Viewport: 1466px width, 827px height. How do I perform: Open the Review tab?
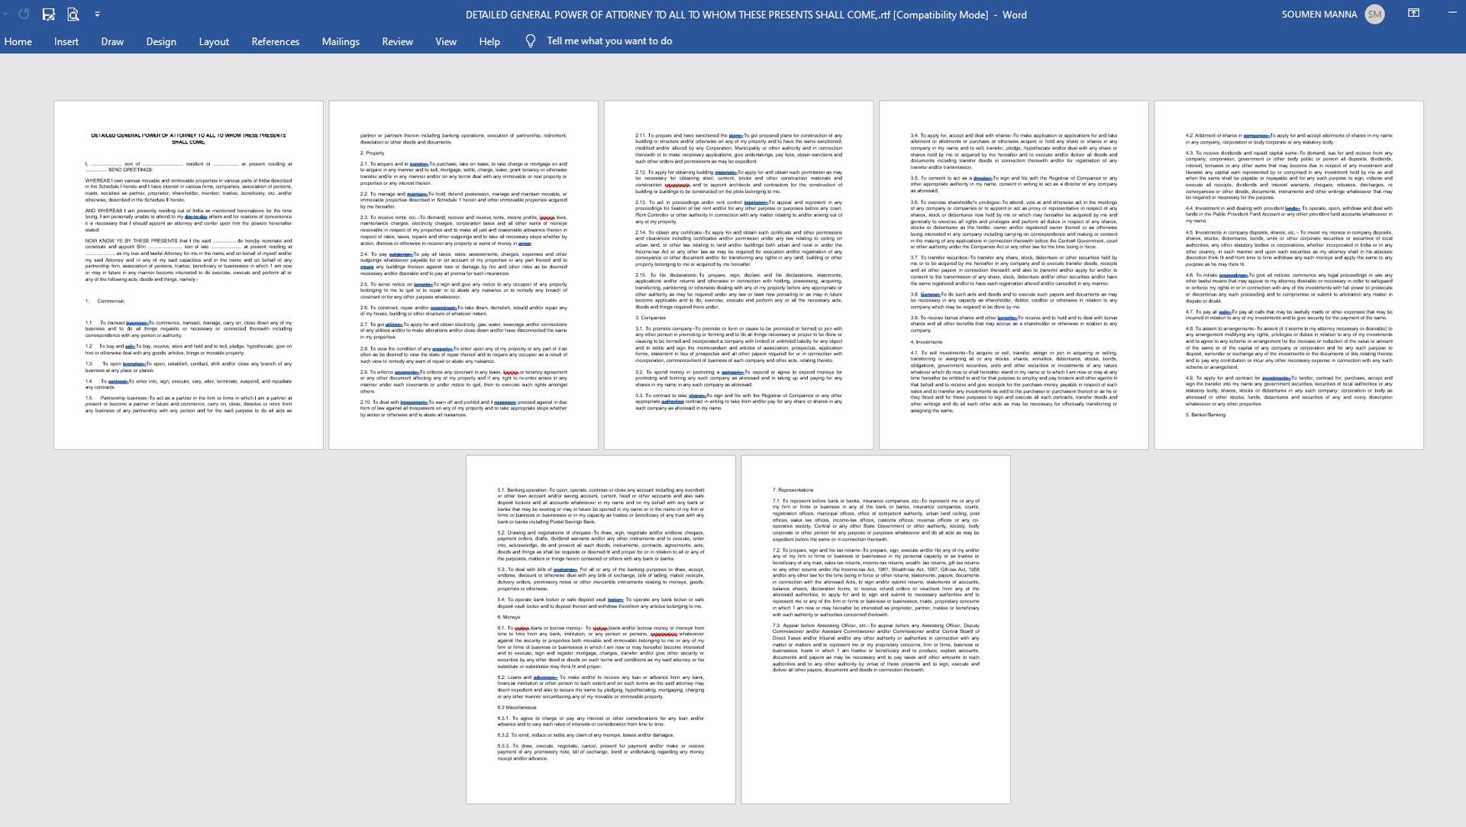[397, 41]
